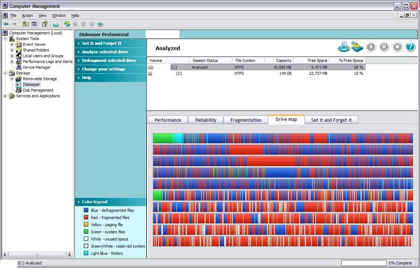The width and height of the screenshot is (420, 268).
Task: Expand Set It and Forget It panel section
Action: [111, 43]
